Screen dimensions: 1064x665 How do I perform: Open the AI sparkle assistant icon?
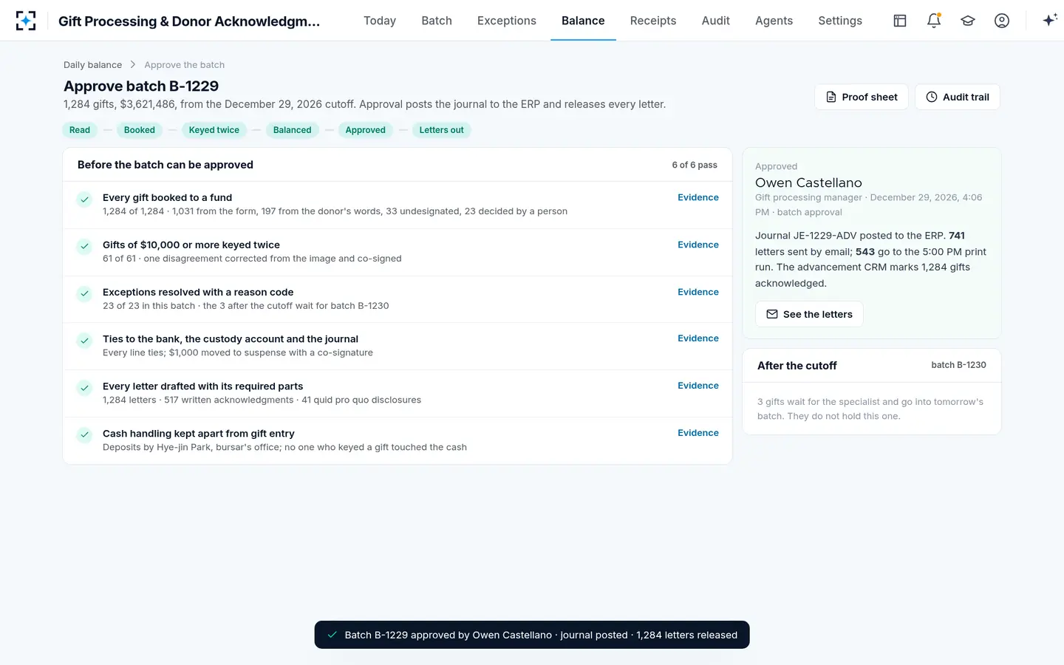(x=1050, y=21)
